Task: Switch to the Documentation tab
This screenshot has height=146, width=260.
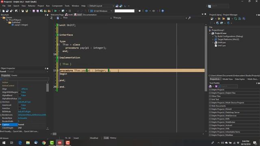Action: (x=90, y=15)
